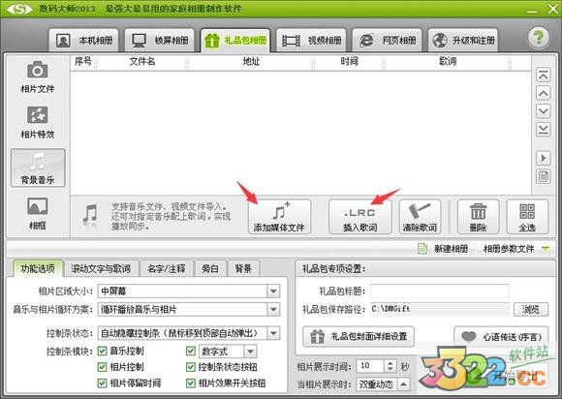
Task: Toggle 相片停留时间 checkbox
Action: (x=102, y=383)
